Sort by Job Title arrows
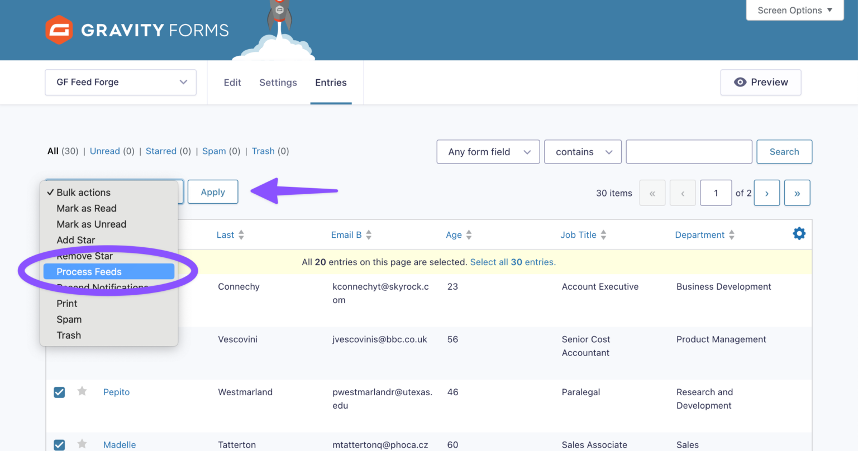This screenshot has width=858, height=451. pyautogui.click(x=603, y=235)
